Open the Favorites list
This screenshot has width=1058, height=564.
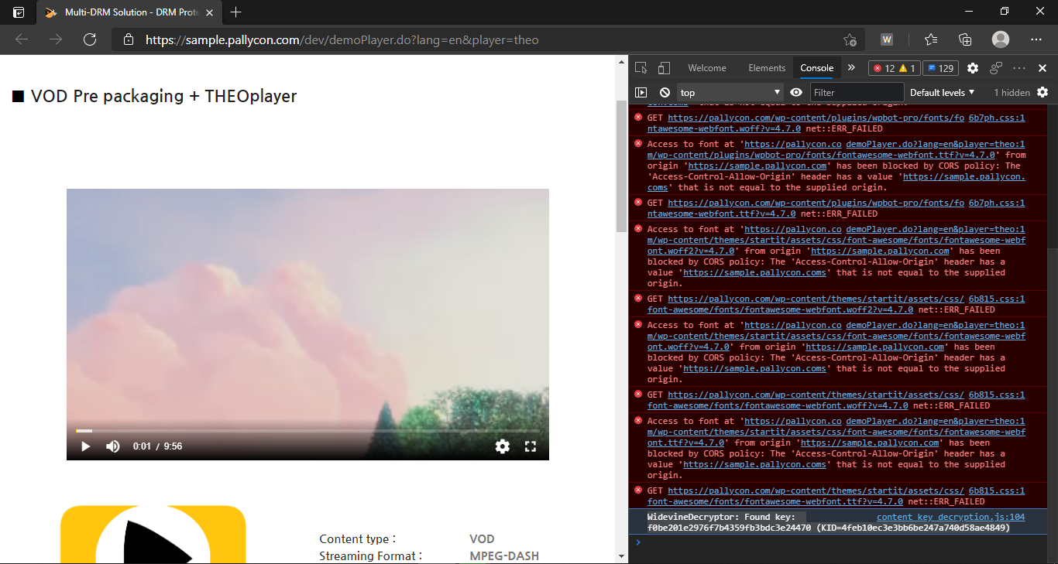[x=931, y=39]
